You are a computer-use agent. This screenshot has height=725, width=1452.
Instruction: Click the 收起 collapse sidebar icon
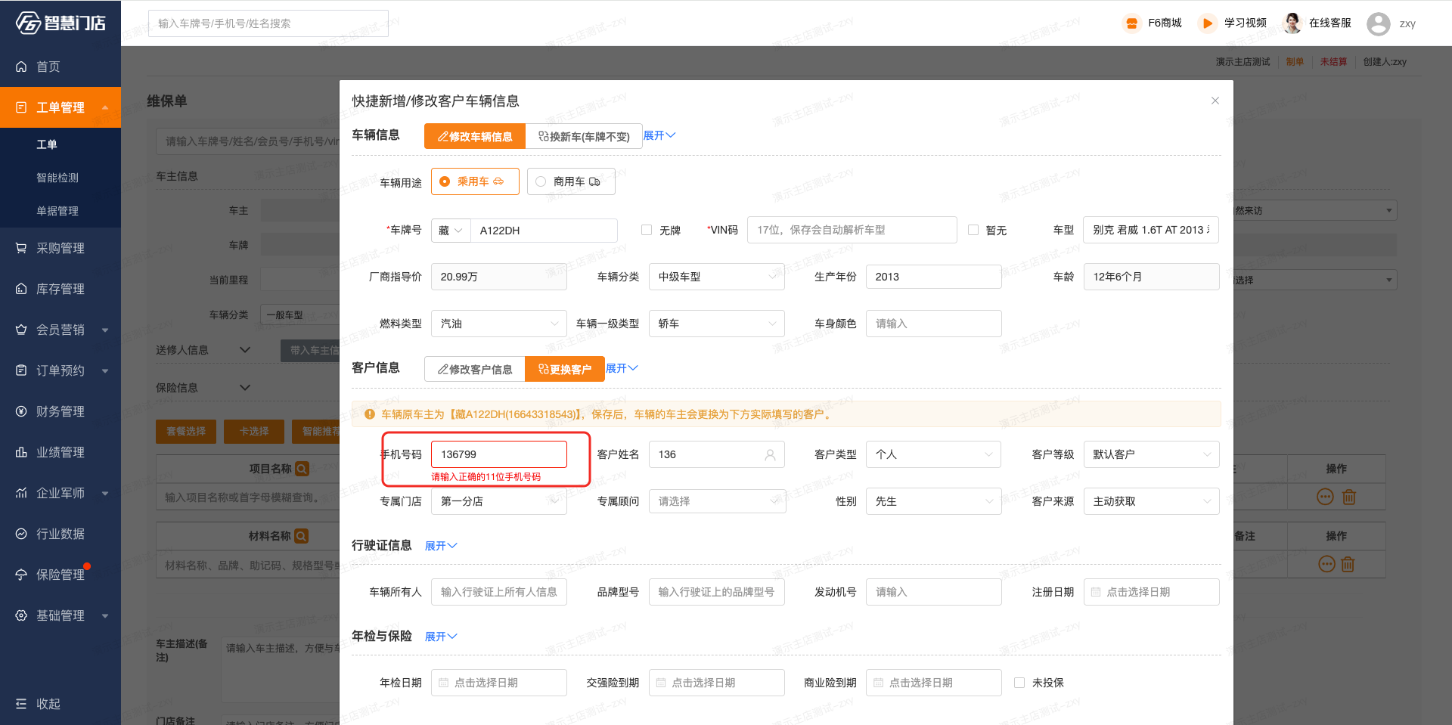pos(21,704)
